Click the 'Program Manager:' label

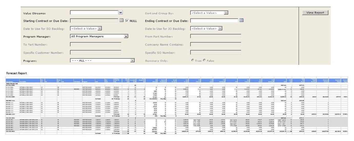pos(37,37)
